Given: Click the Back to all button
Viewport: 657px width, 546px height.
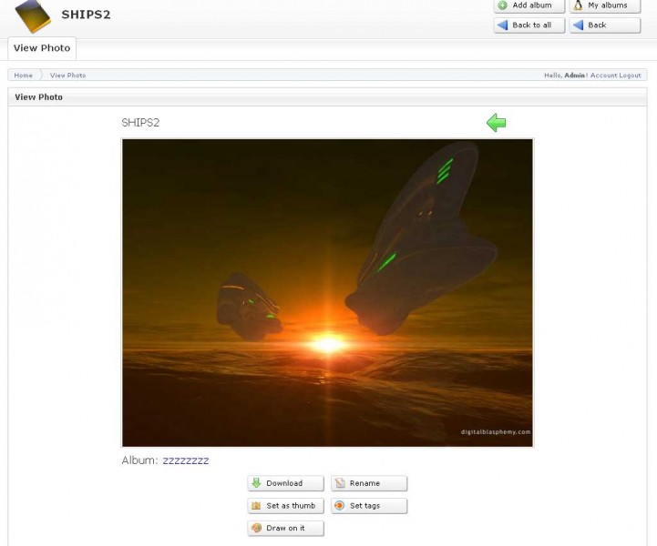Looking at the screenshot, I should (529, 25).
